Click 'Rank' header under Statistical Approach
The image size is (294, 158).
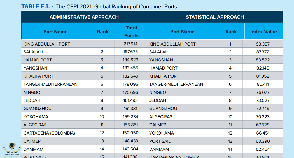pos(231,32)
